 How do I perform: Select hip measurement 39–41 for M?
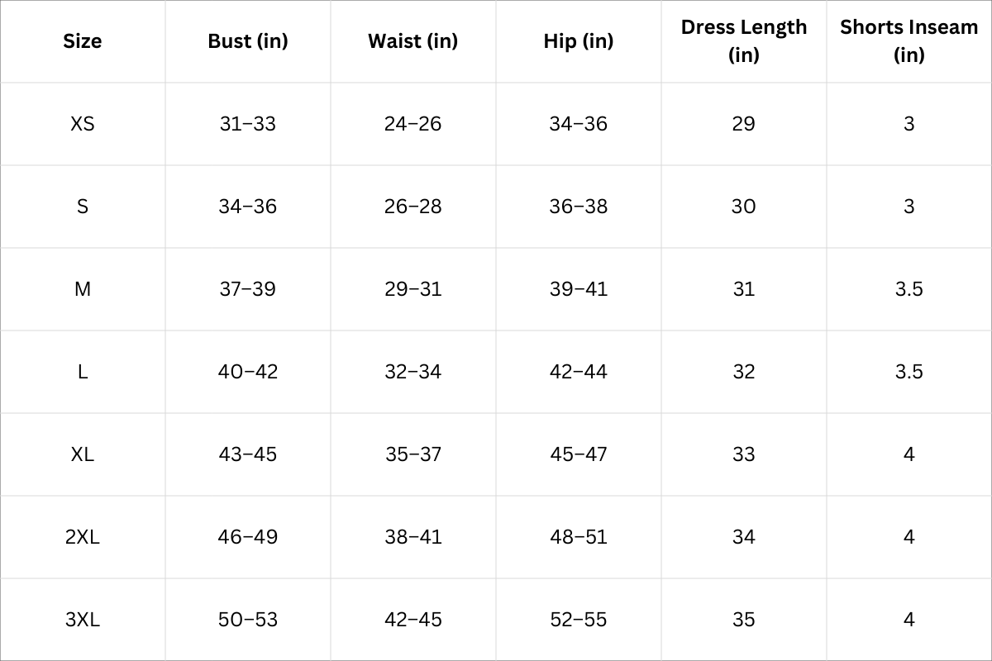click(579, 289)
